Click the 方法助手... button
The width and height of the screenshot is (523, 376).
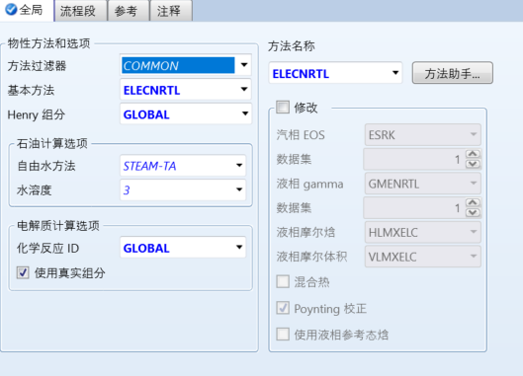(452, 73)
